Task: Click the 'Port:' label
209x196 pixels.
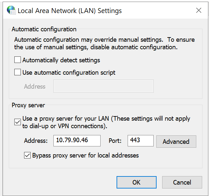Action: (x=115, y=141)
